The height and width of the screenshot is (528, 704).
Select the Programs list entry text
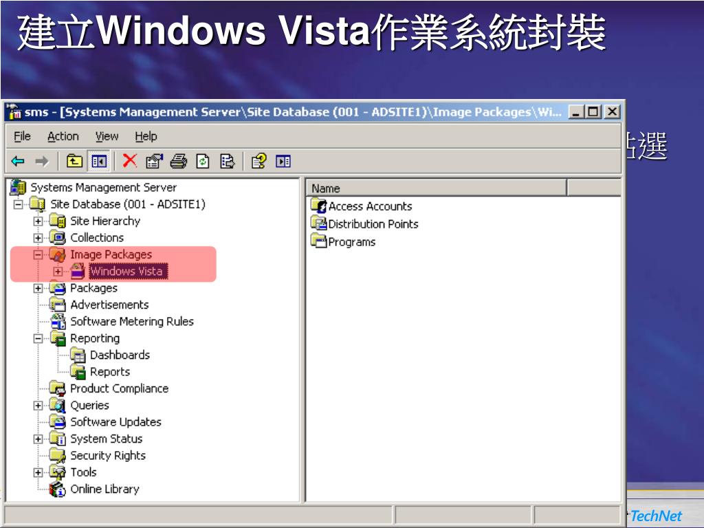pos(351,241)
